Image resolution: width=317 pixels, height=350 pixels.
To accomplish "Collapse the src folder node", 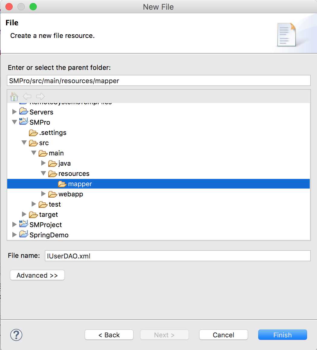I will pyautogui.click(x=24, y=143).
